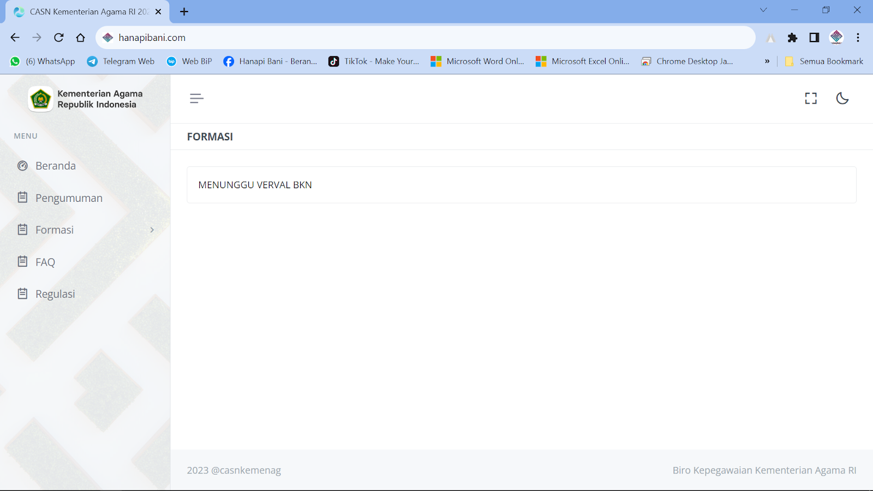Viewport: 873px width, 491px height.
Task: Open the Chrome three-dot menu
Action: pyautogui.click(x=858, y=38)
